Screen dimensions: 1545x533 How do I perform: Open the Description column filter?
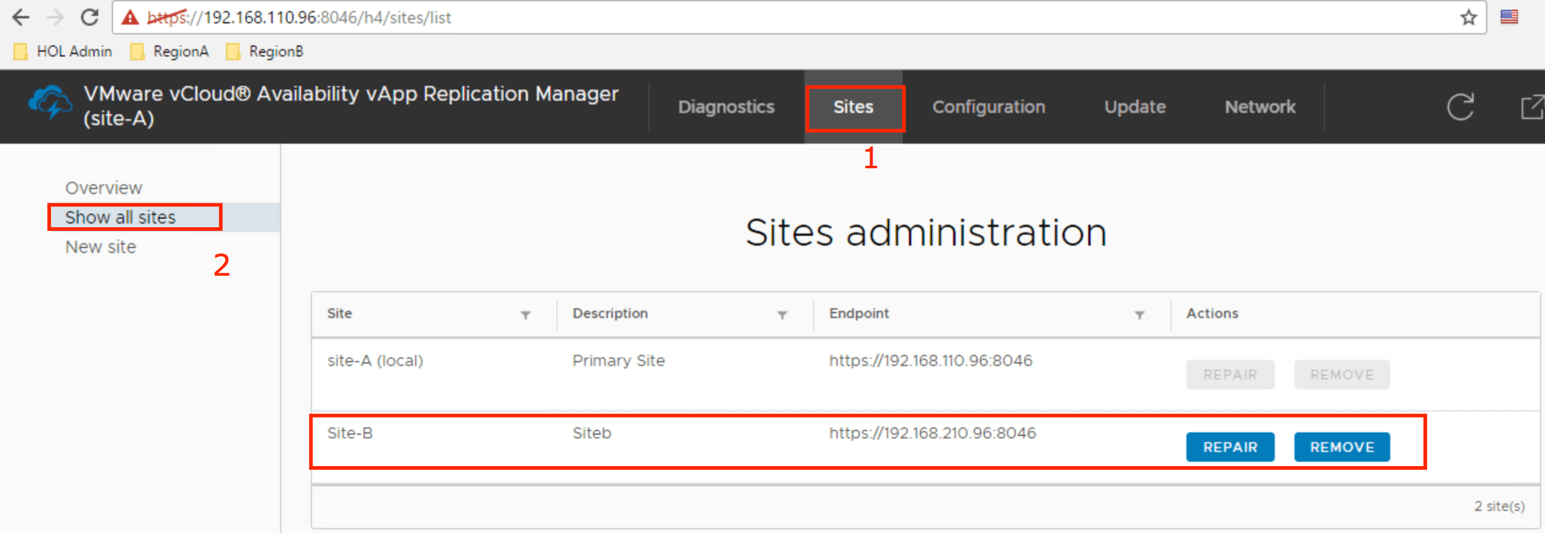[782, 315]
